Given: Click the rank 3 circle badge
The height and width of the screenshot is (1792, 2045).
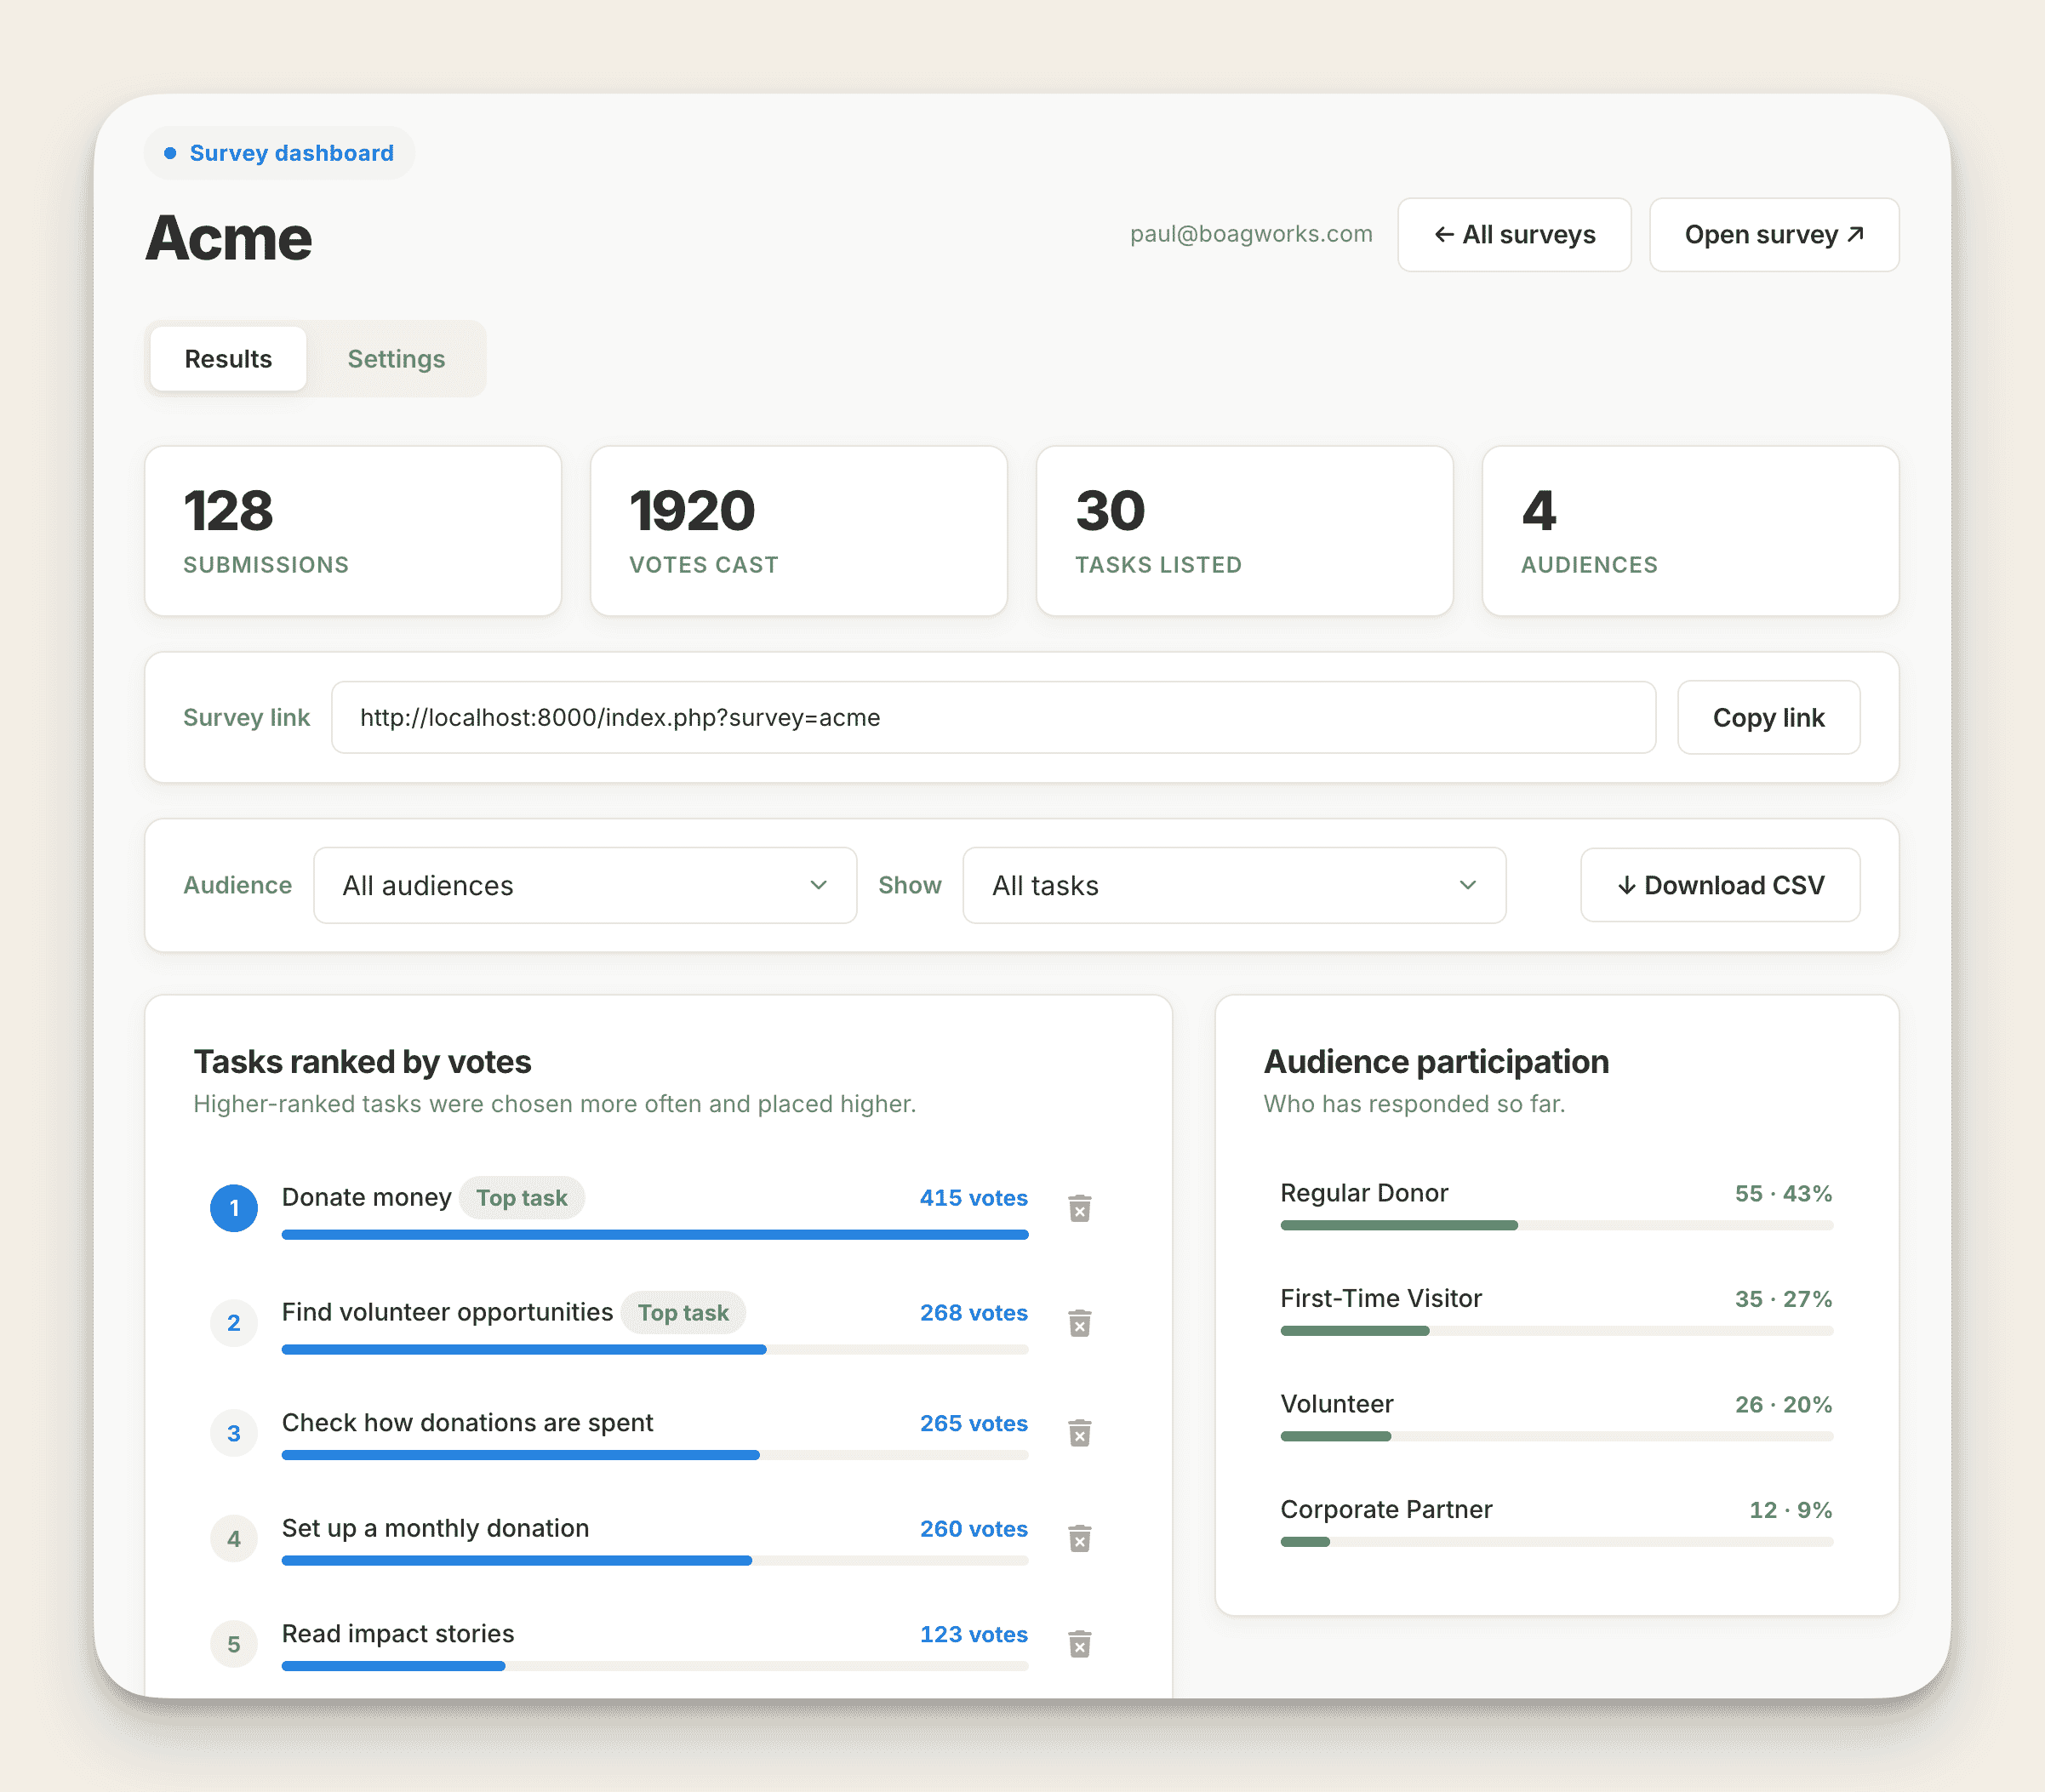Looking at the screenshot, I should 234,1433.
